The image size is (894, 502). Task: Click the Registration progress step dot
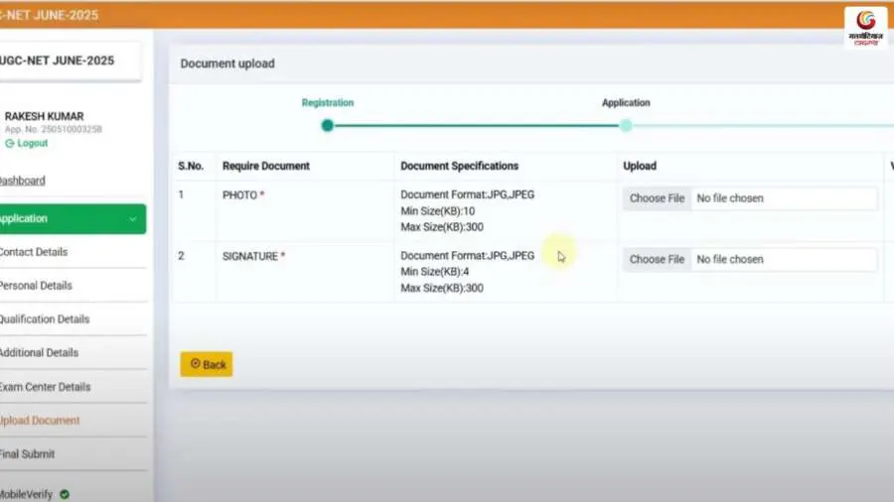(x=327, y=126)
